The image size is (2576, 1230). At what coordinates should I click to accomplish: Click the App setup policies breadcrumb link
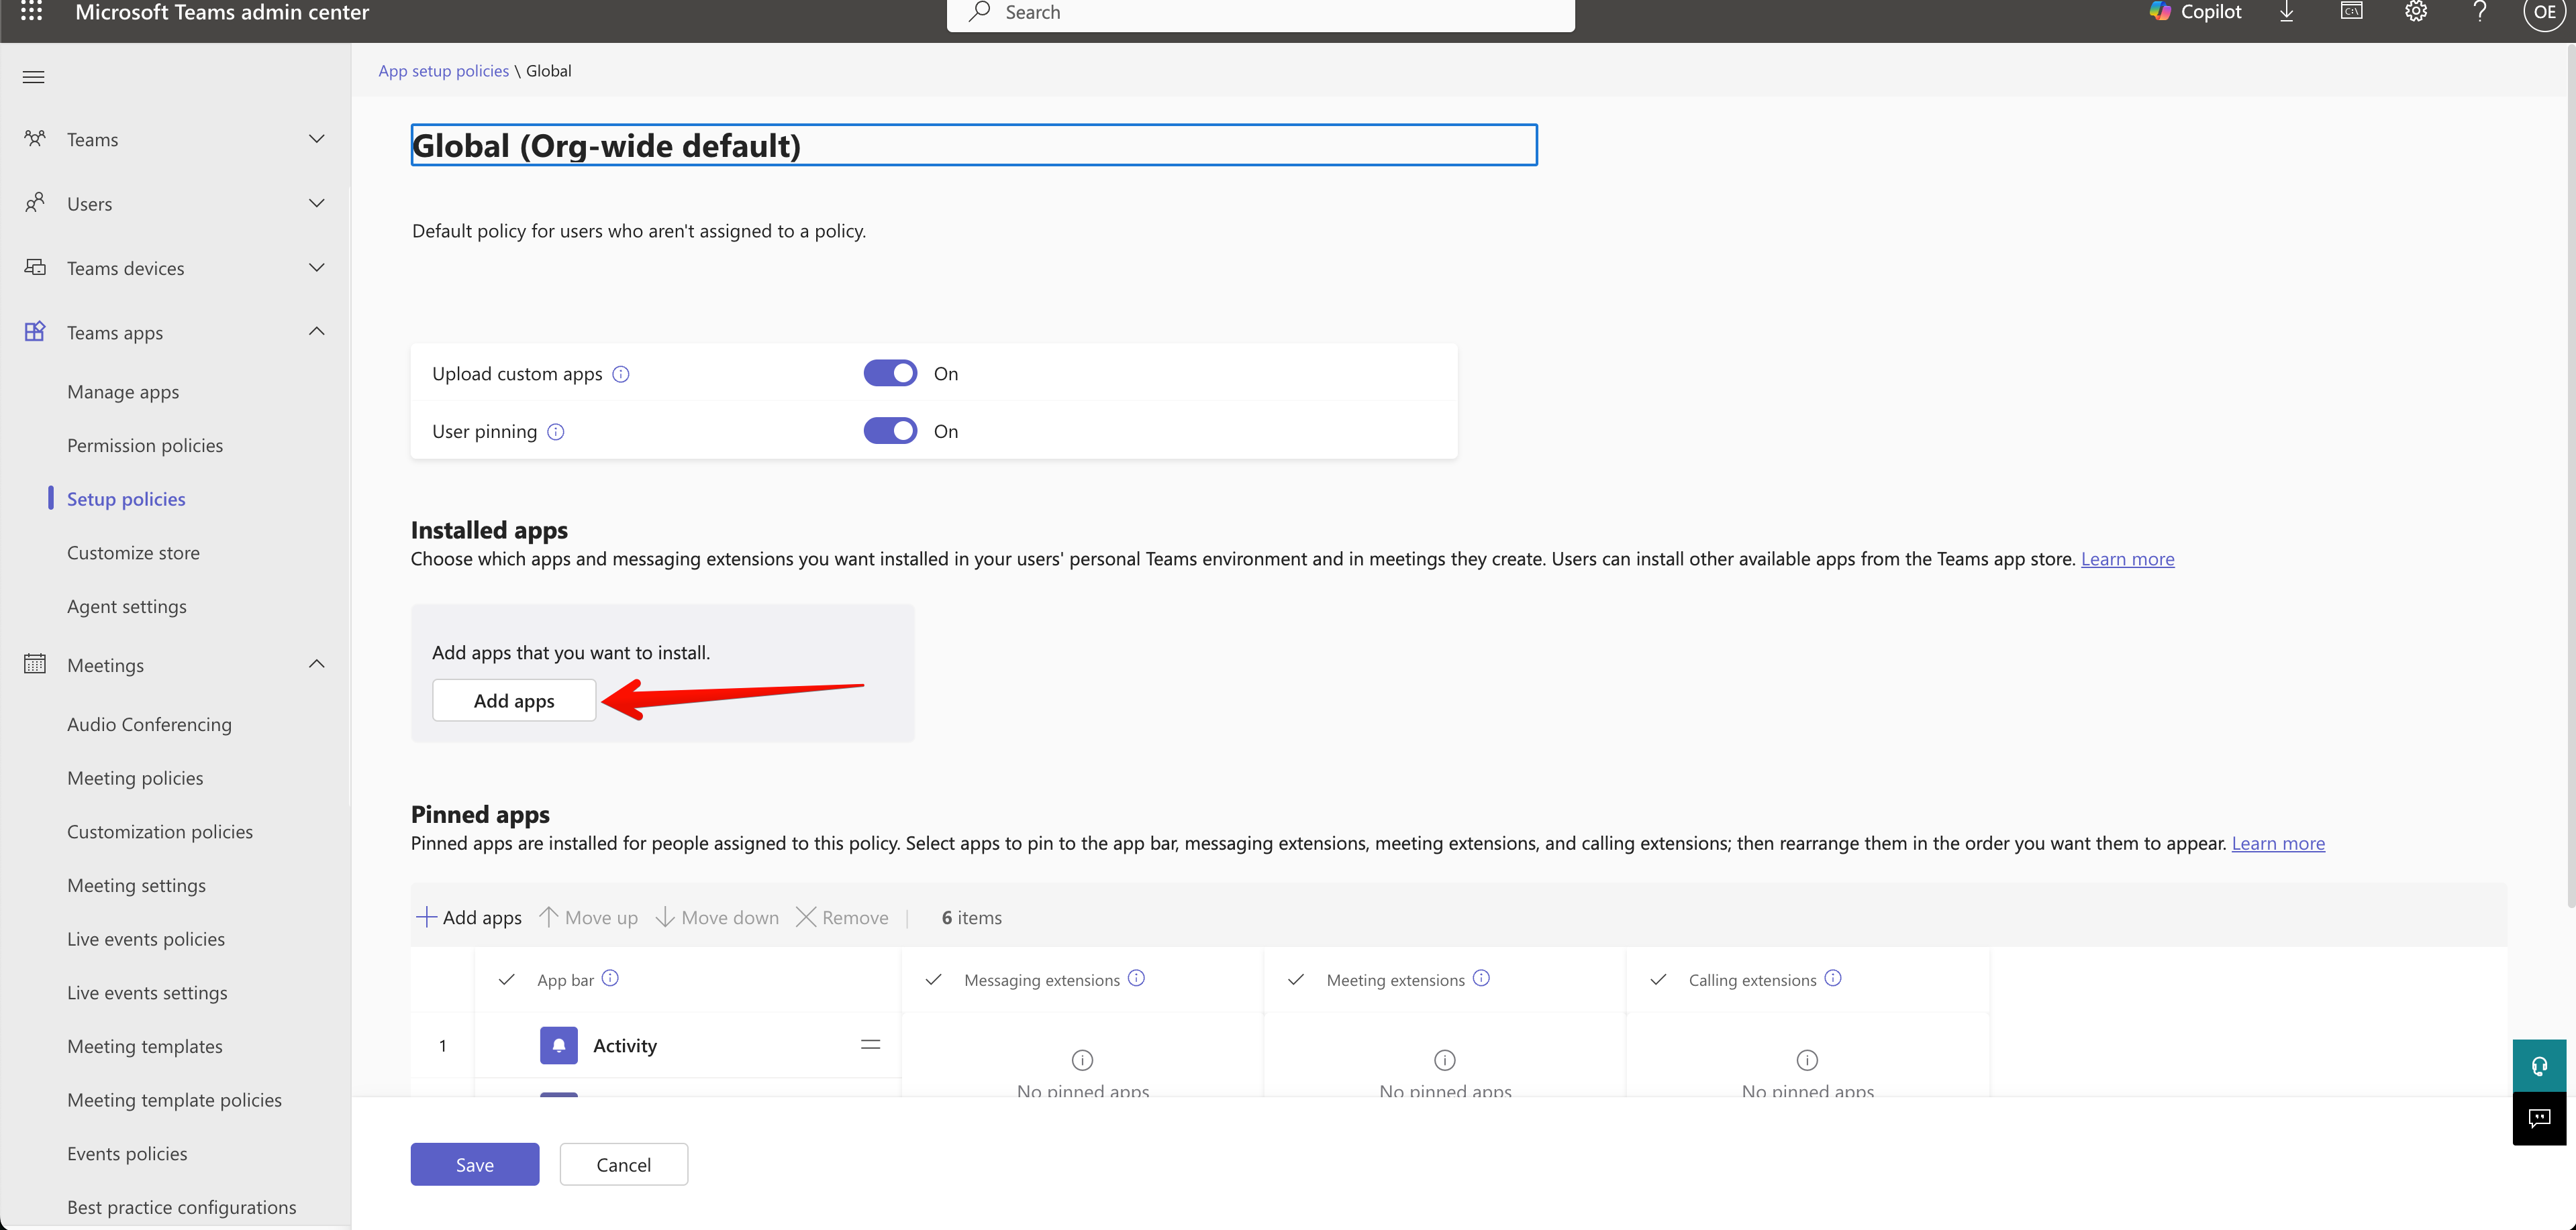[x=443, y=71]
